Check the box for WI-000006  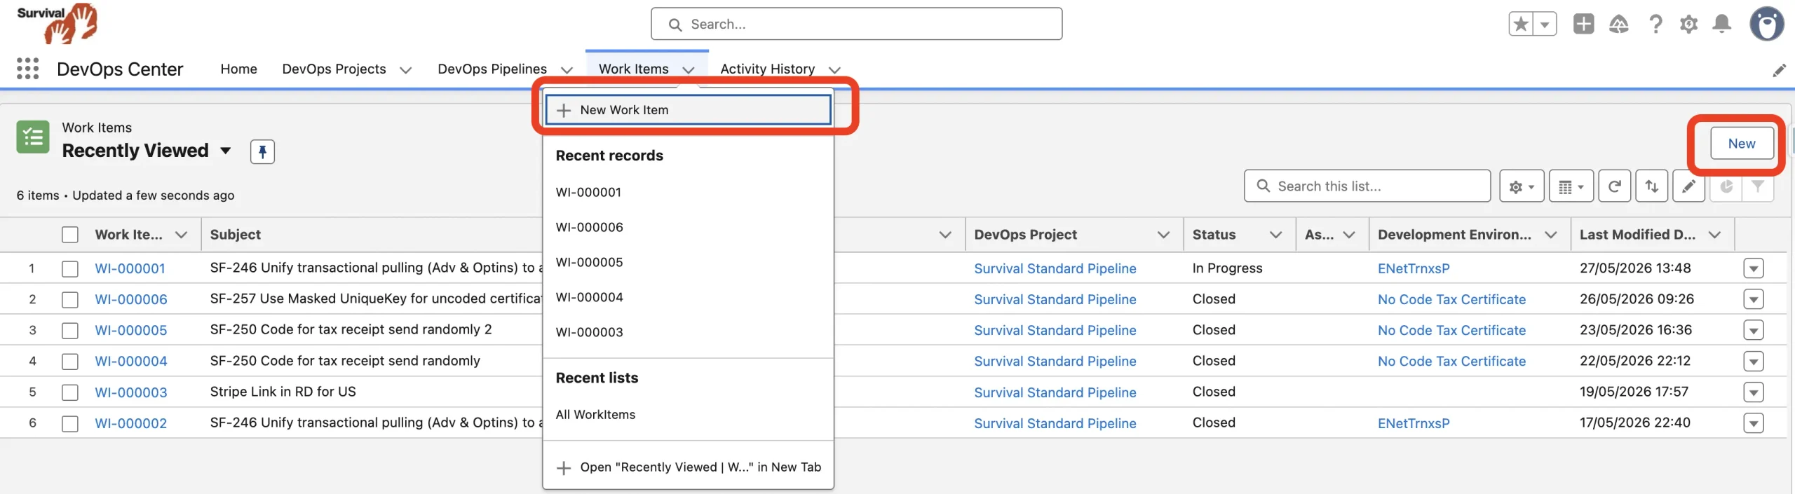[70, 300]
